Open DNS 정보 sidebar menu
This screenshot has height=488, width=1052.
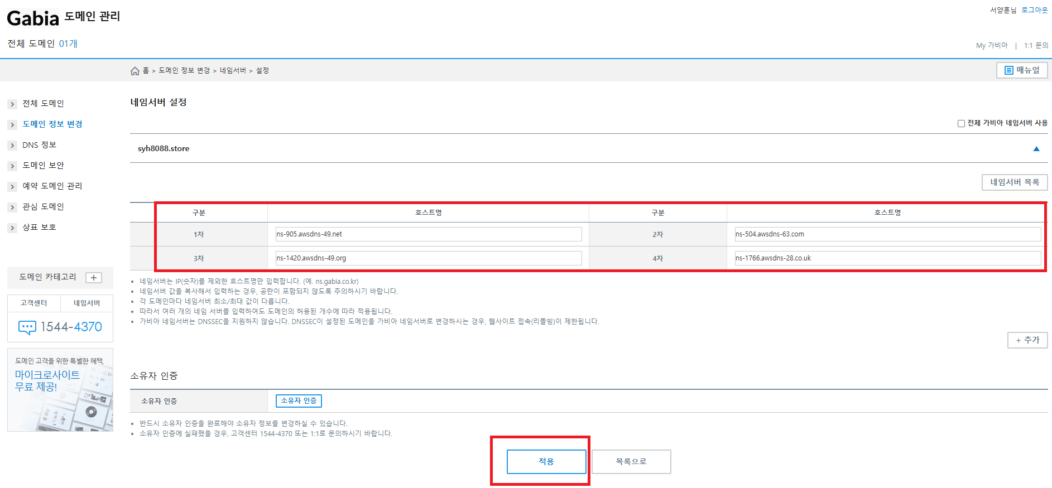39,145
